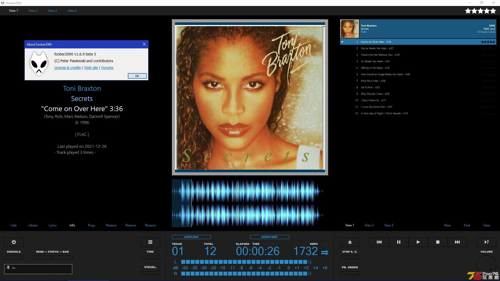Select track Why Should I Care
Viewport: 500px width, 281px height.
tap(418, 94)
